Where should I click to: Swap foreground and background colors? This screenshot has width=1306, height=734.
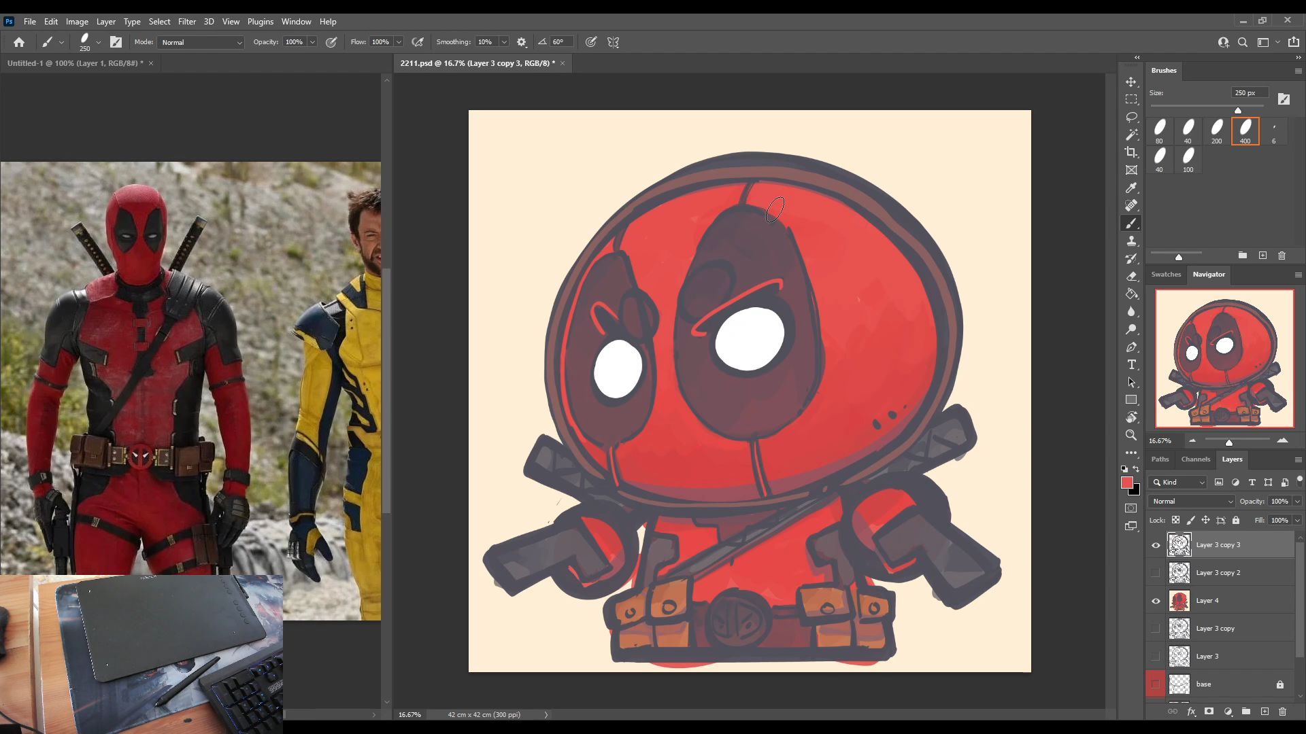(1136, 469)
